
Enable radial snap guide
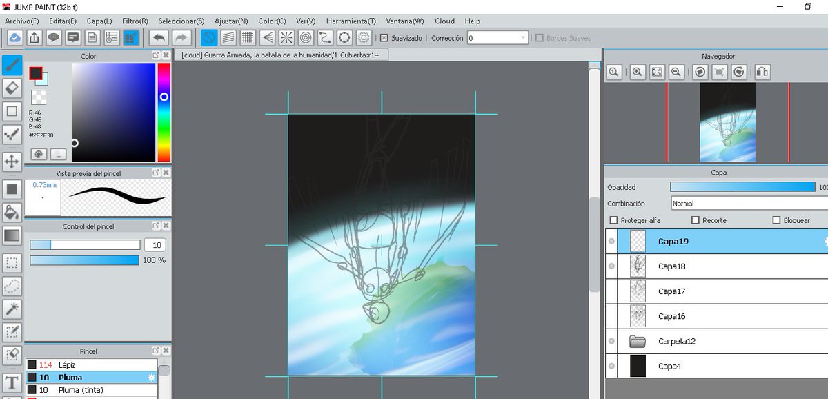[286, 37]
